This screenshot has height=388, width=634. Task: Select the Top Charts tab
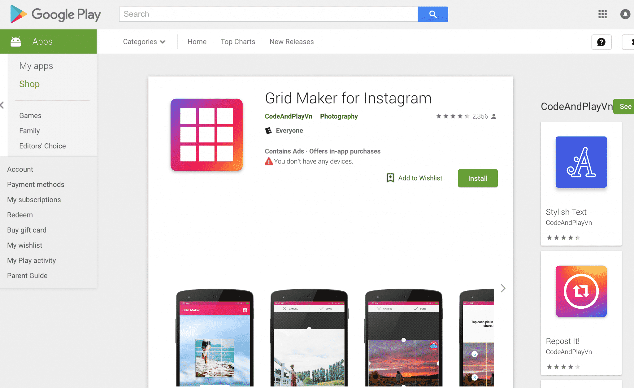[x=238, y=42]
